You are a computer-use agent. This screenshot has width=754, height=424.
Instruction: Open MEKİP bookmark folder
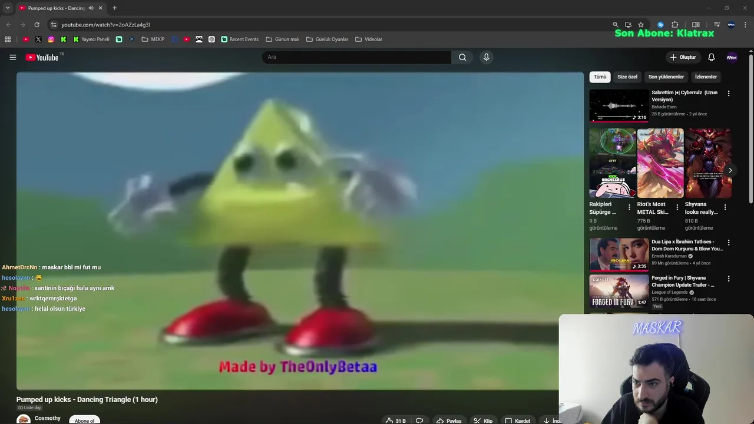coord(153,39)
